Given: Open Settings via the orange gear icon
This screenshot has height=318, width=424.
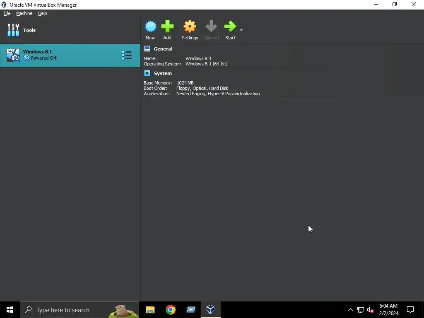Looking at the screenshot, I should tap(190, 26).
